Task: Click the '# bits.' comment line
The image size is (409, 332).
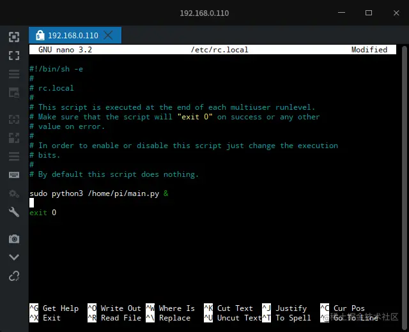Action: 45,155
